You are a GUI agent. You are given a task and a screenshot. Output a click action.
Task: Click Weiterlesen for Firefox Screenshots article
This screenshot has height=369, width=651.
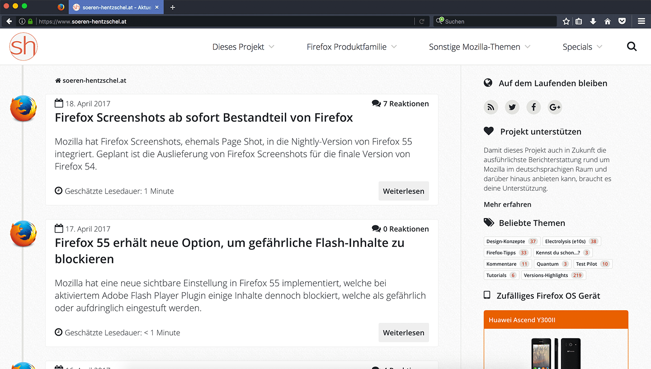tap(403, 191)
